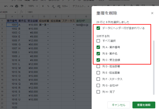Apply yen currency format
Image resolution: width=159 pixels, height=109 pixels.
tap(43, 6)
